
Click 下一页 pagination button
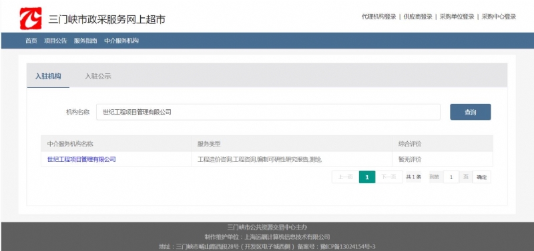[x=388, y=177]
